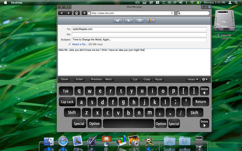Click the Enter button above keyboard

[x=80, y=80]
